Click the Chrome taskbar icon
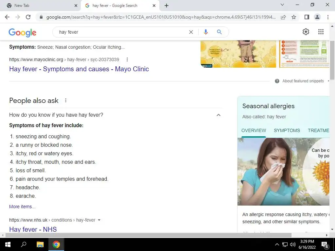Viewport: 335px width, 251px height. [x=56, y=244]
